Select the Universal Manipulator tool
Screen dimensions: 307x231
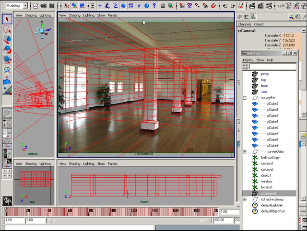(x=7, y=70)
